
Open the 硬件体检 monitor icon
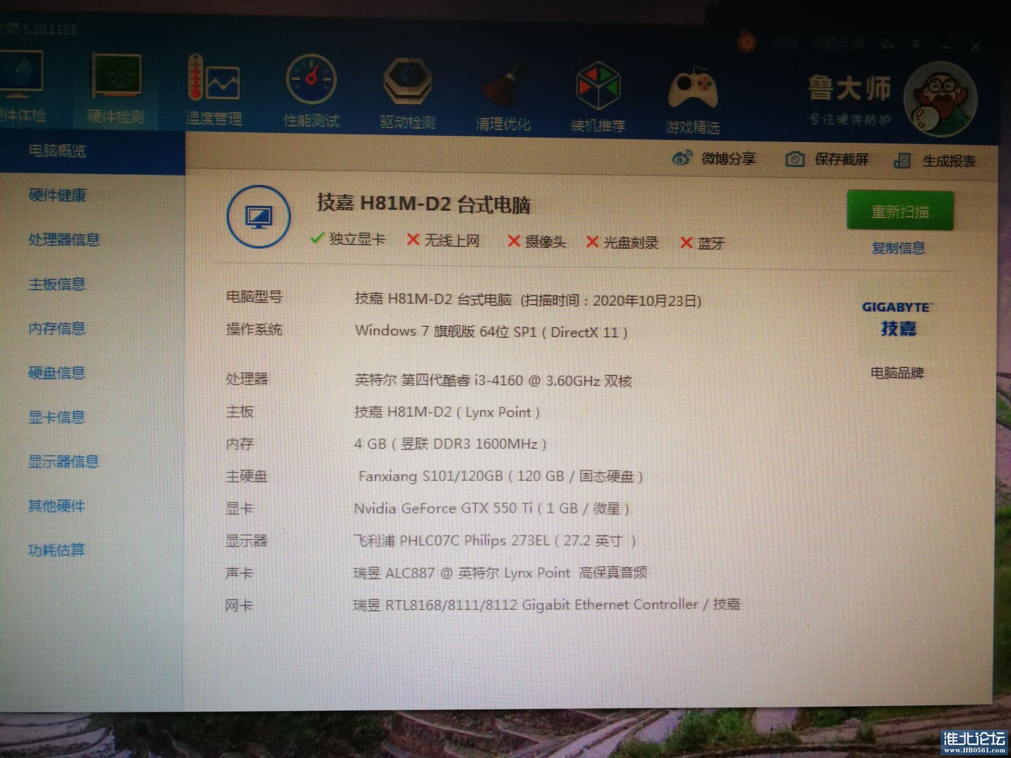click(x=20, y=75)
